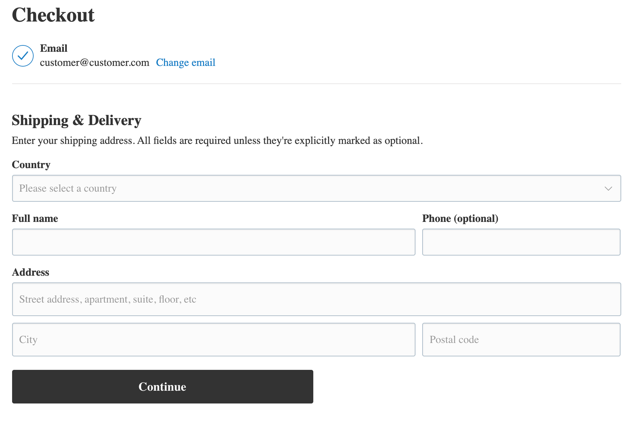Click the City input field

click(213, 340)
